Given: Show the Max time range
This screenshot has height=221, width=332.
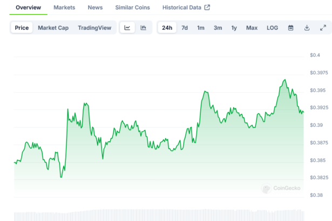Looking at the screenshot, I should tap(252, 27).
